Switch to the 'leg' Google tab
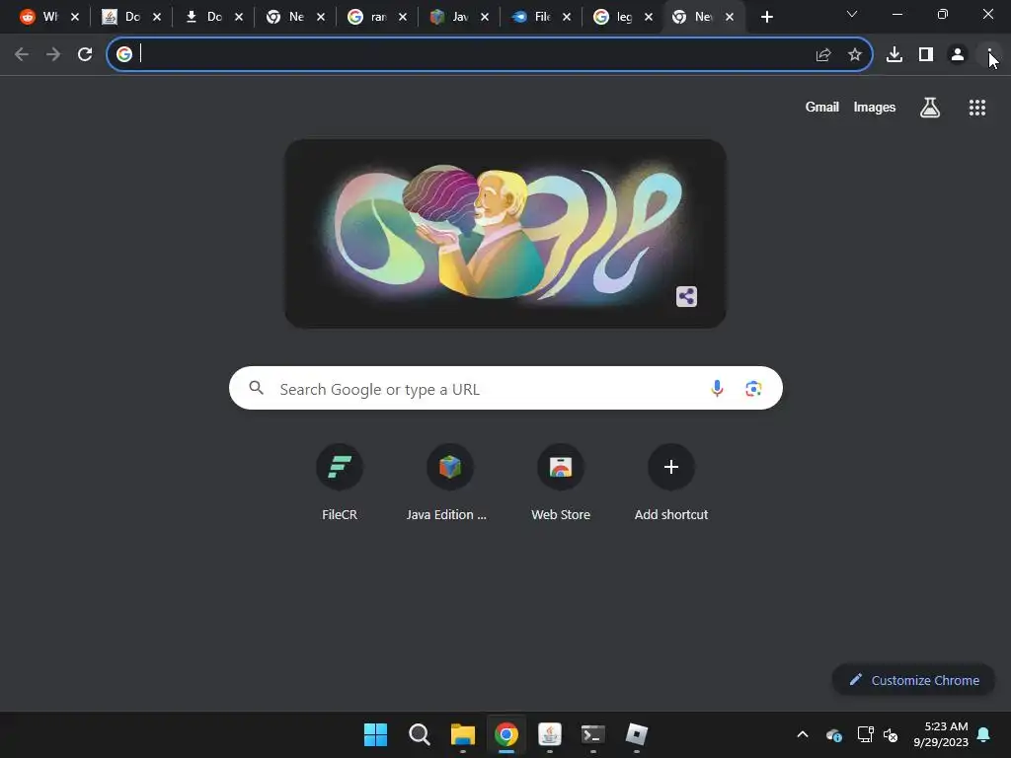1011x758 pixels. tap(612, 17)
